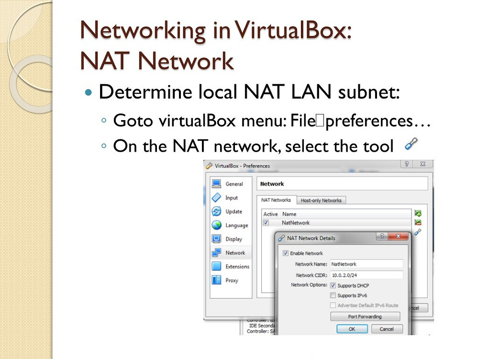Add a new NAT network icon

418,213
